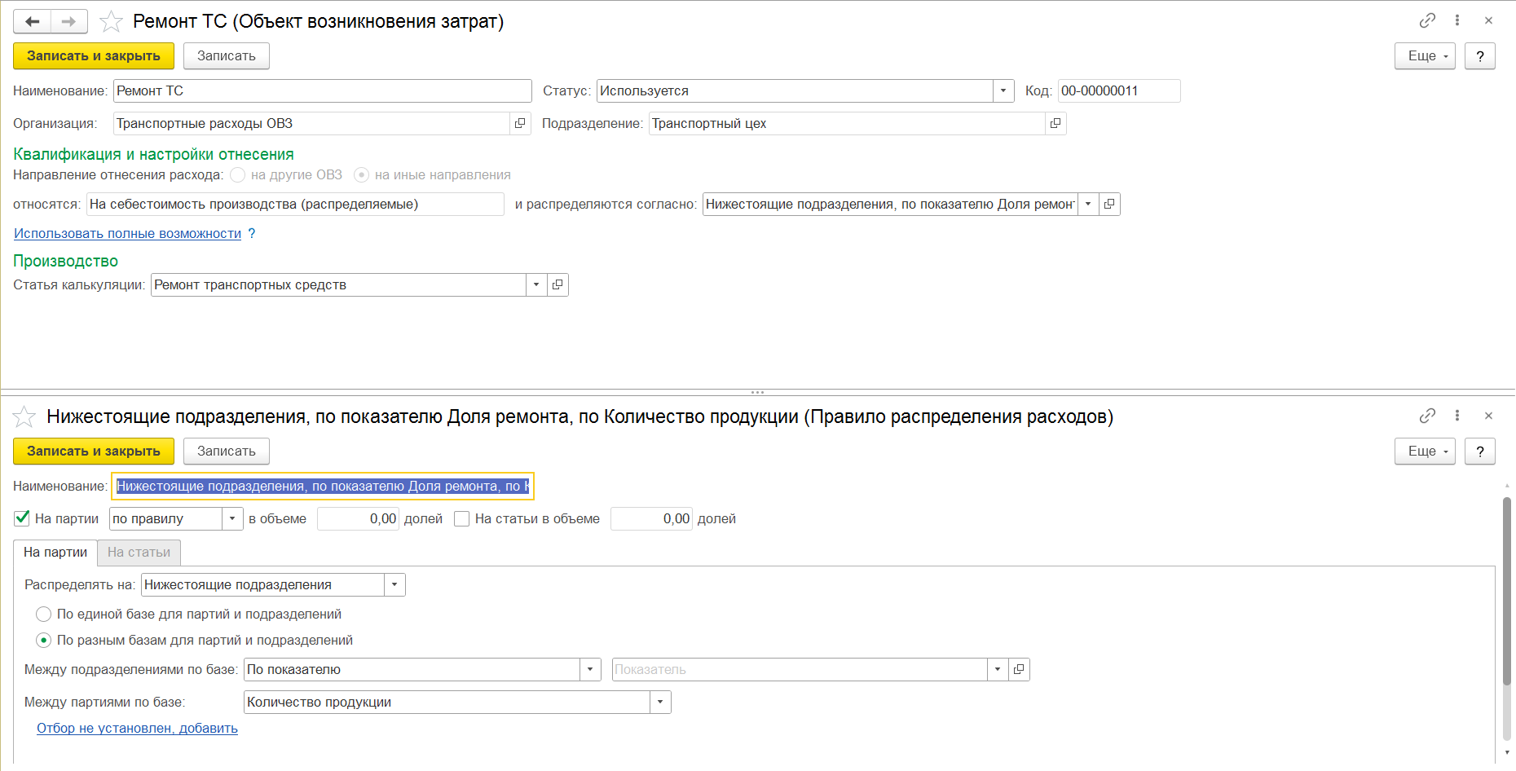Image resolution: width=1516 pixels, height=771 pixels.
Task: Expand Между подразделениями по базе dropdown
Action: 590,669
